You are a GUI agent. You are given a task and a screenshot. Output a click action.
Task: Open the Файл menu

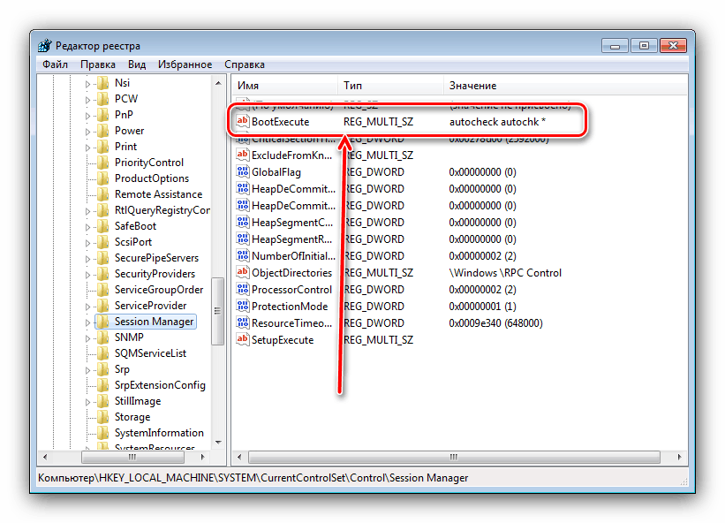coord(55,64)
